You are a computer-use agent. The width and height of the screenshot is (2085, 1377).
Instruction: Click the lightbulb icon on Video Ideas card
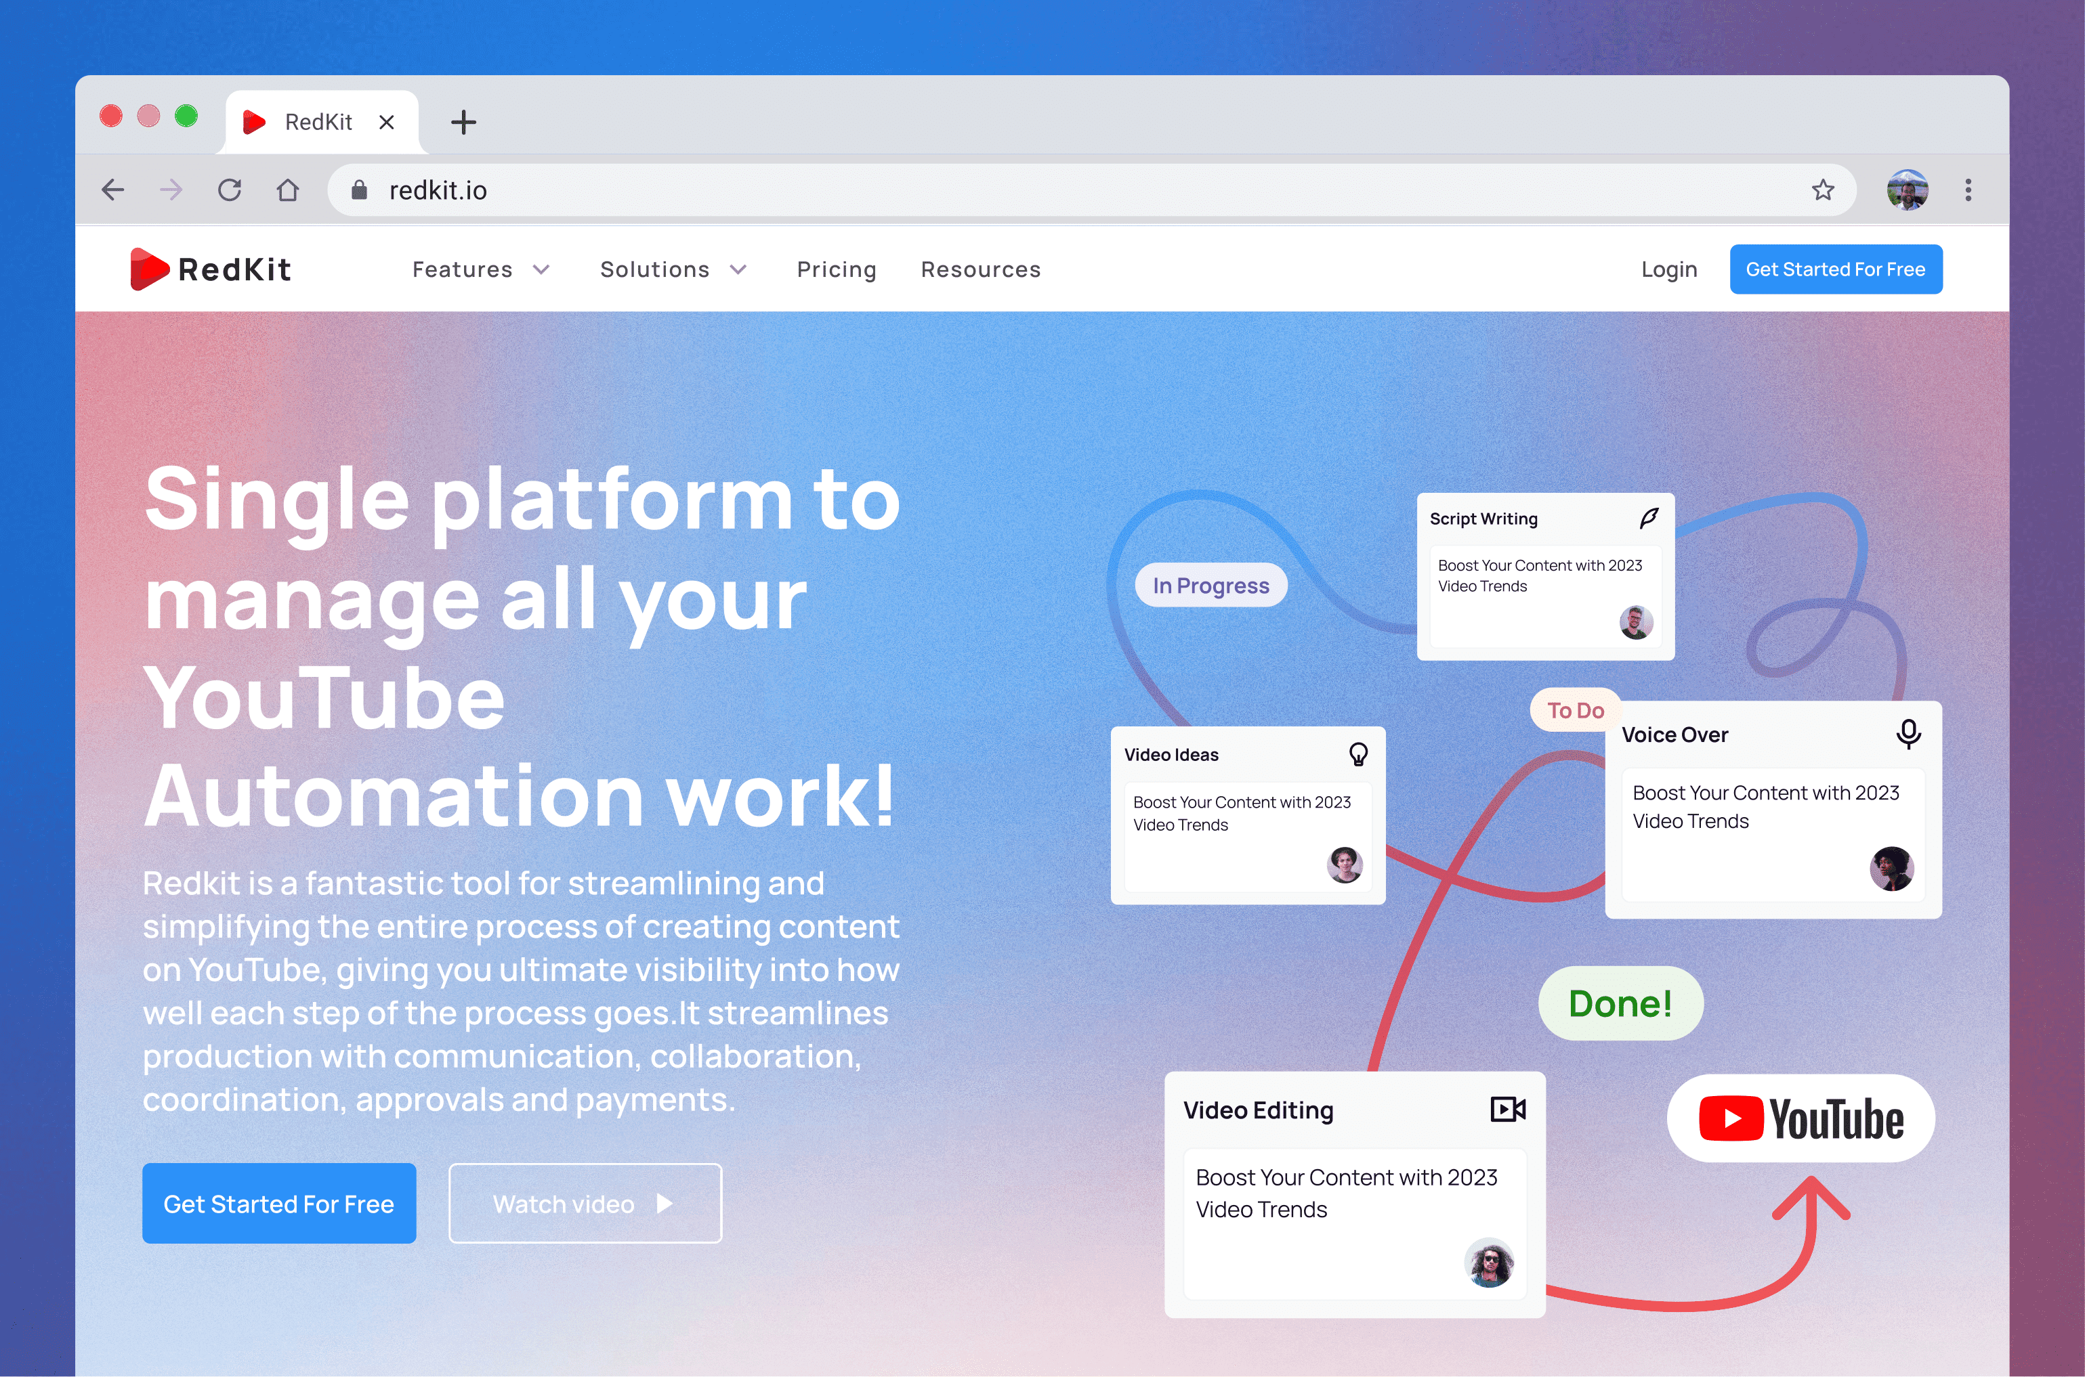coord(1358,753)
